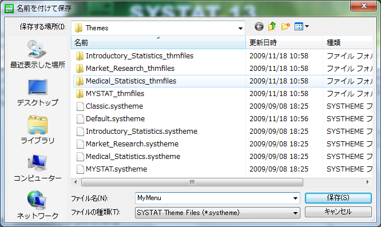
Task: Open Network in sidebar
Action: [37, 205]
